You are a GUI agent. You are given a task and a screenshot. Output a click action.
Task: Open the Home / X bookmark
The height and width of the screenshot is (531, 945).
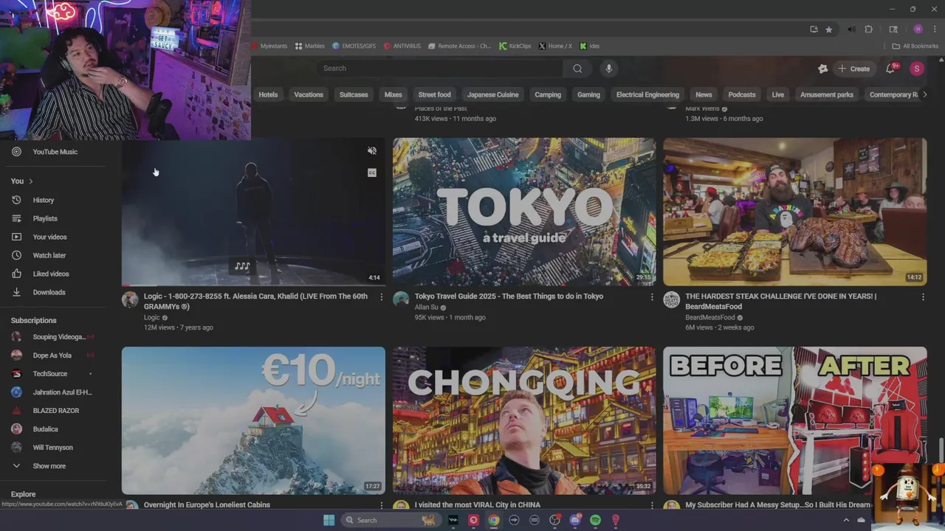555,46
